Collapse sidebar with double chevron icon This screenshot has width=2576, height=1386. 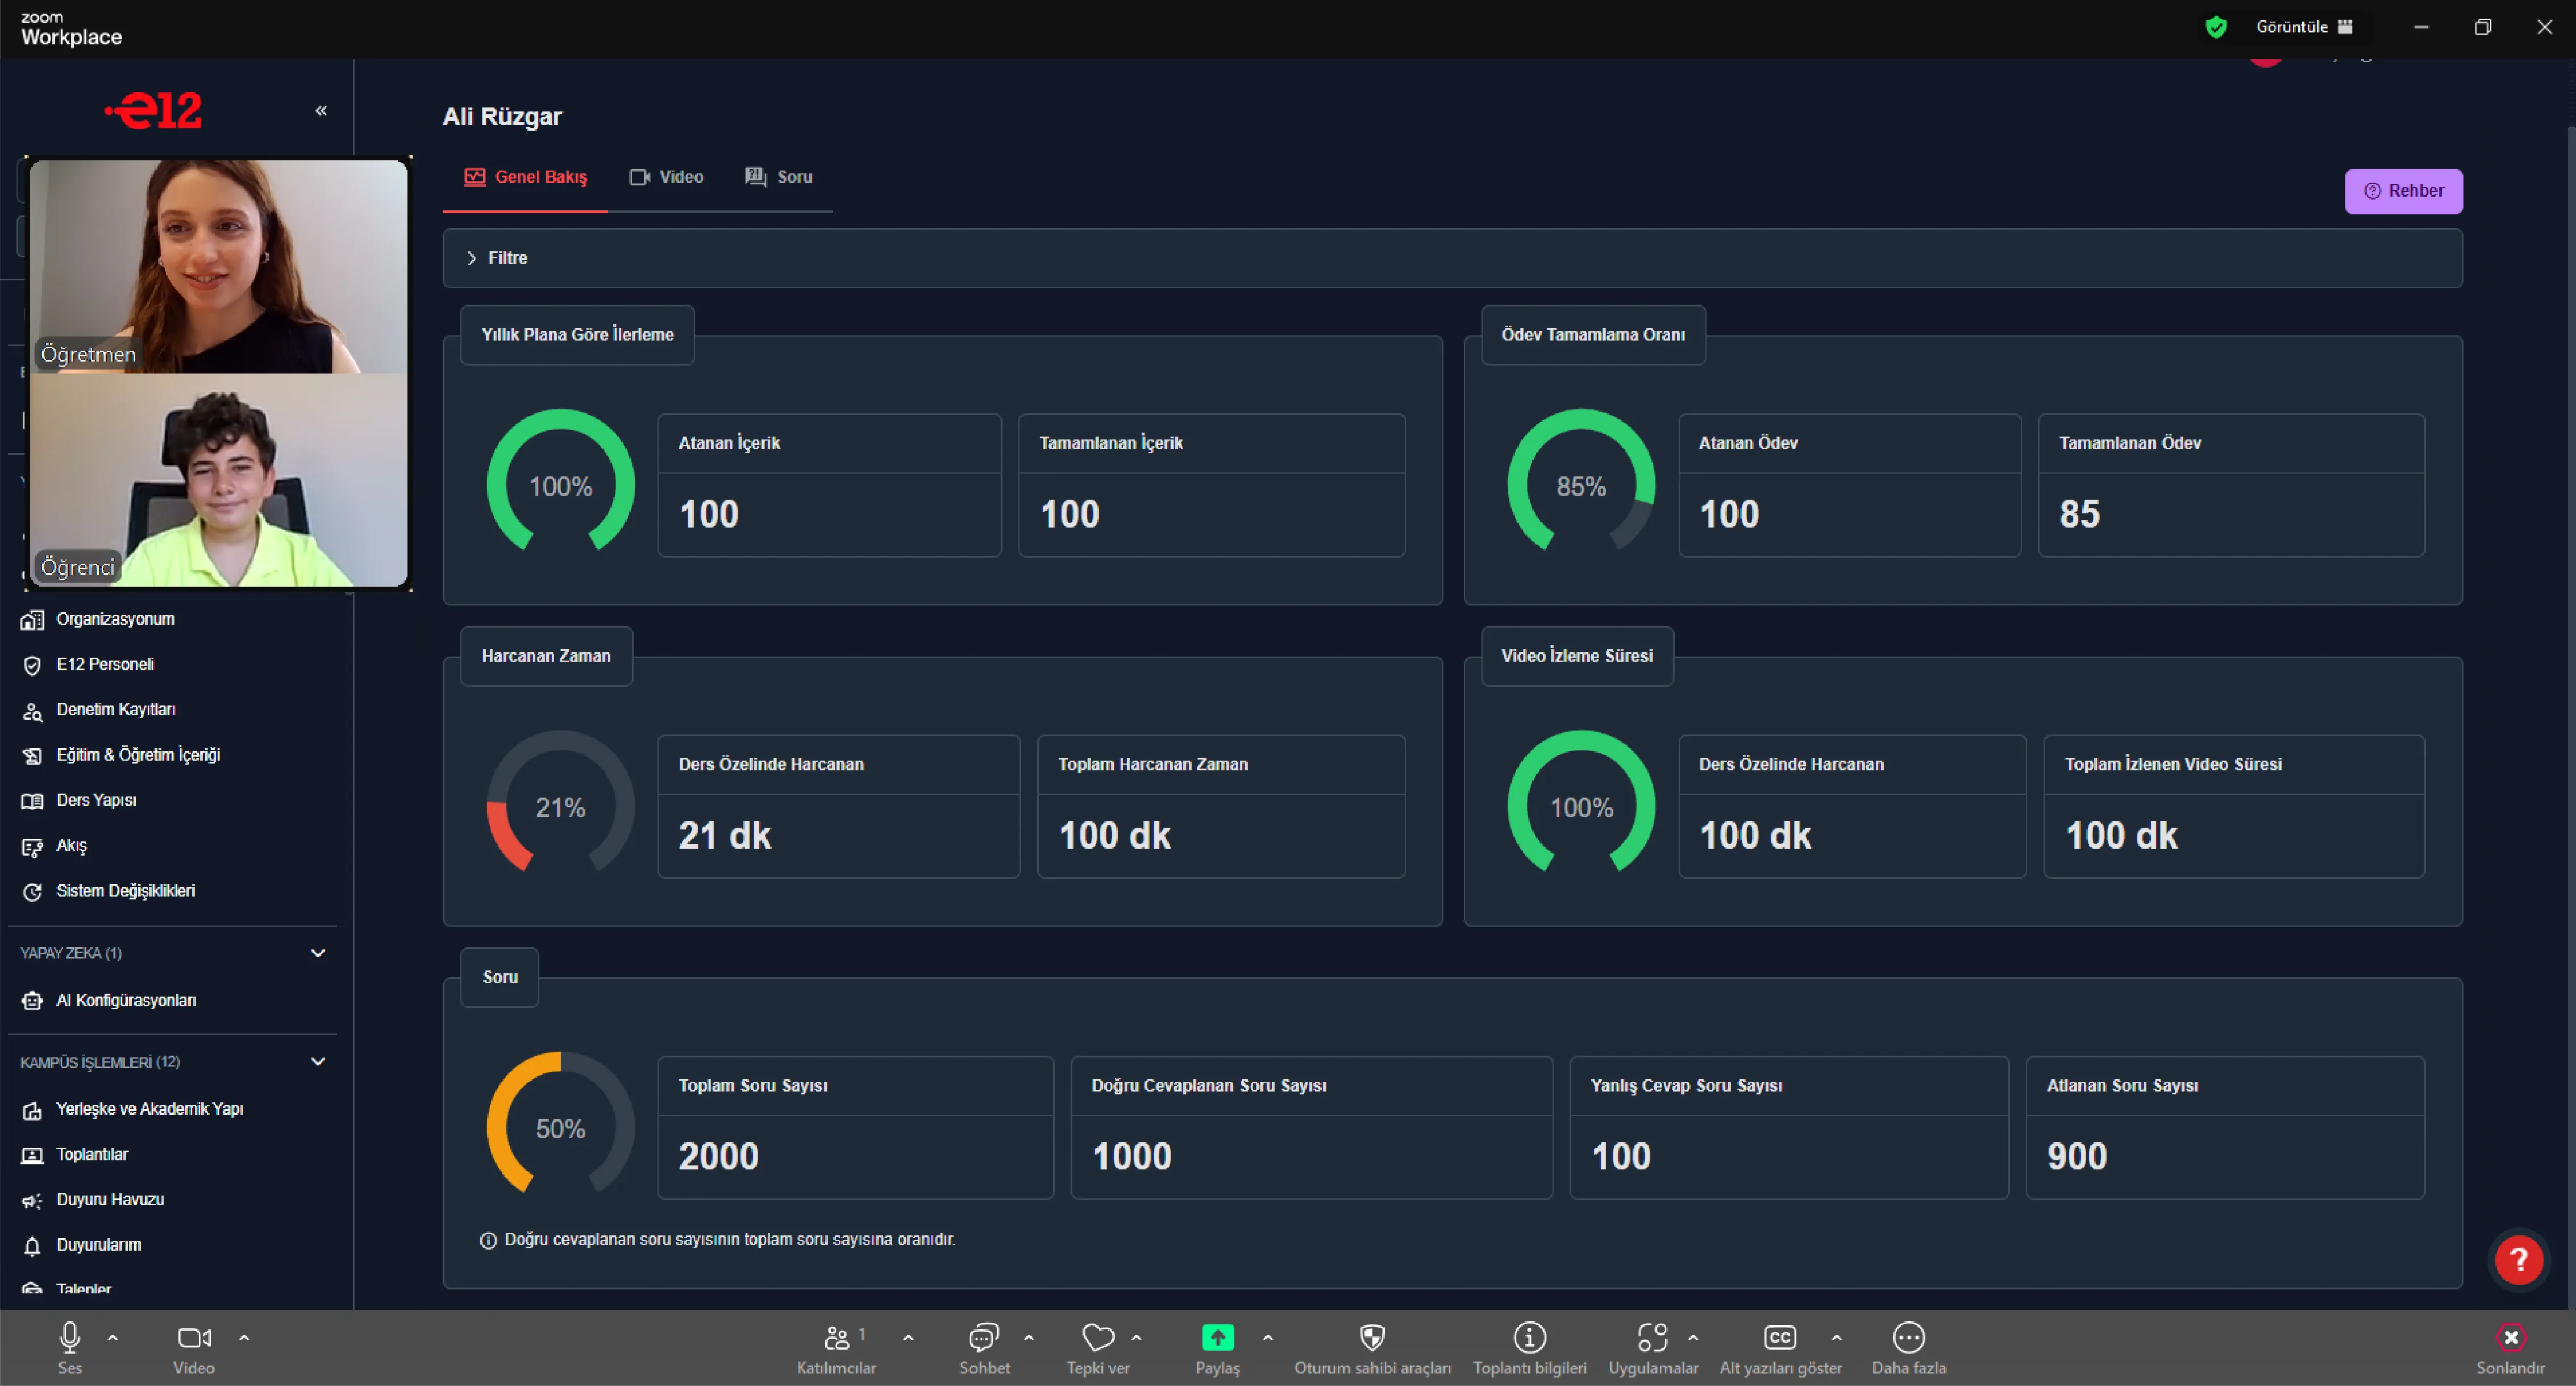pyautogui.click(x=321, y=110)
